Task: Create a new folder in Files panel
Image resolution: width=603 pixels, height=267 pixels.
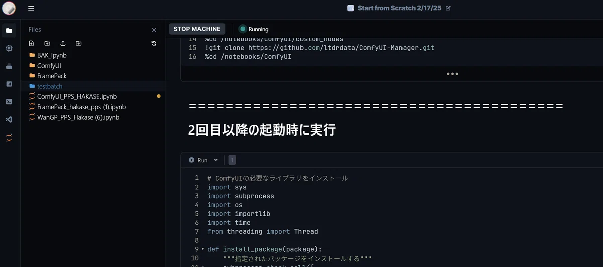Action: [47, 43]
